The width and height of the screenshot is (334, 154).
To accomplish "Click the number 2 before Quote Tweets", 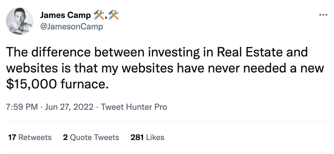I will pos(65,137).
